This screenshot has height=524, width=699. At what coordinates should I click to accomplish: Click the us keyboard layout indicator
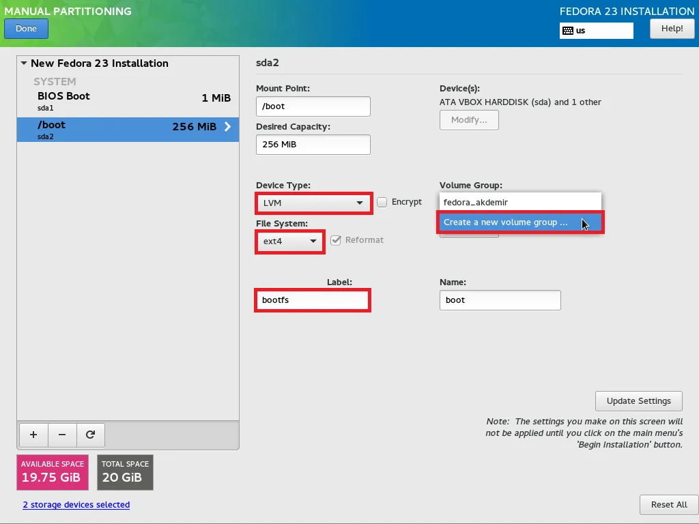[596, 31]
